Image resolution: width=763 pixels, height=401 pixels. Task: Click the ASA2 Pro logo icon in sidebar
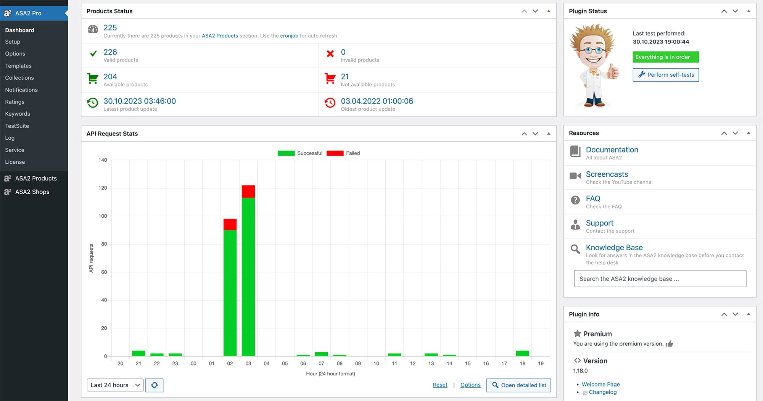[x=8, y=13]
